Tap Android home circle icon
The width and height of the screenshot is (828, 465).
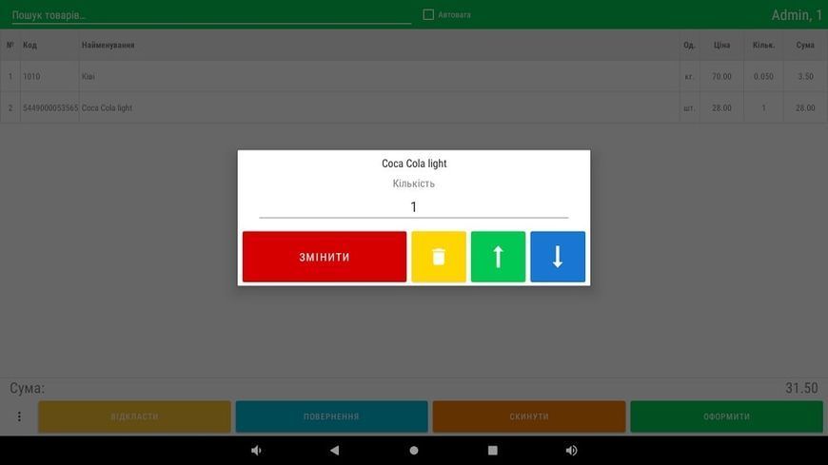(x=413, y=450)
